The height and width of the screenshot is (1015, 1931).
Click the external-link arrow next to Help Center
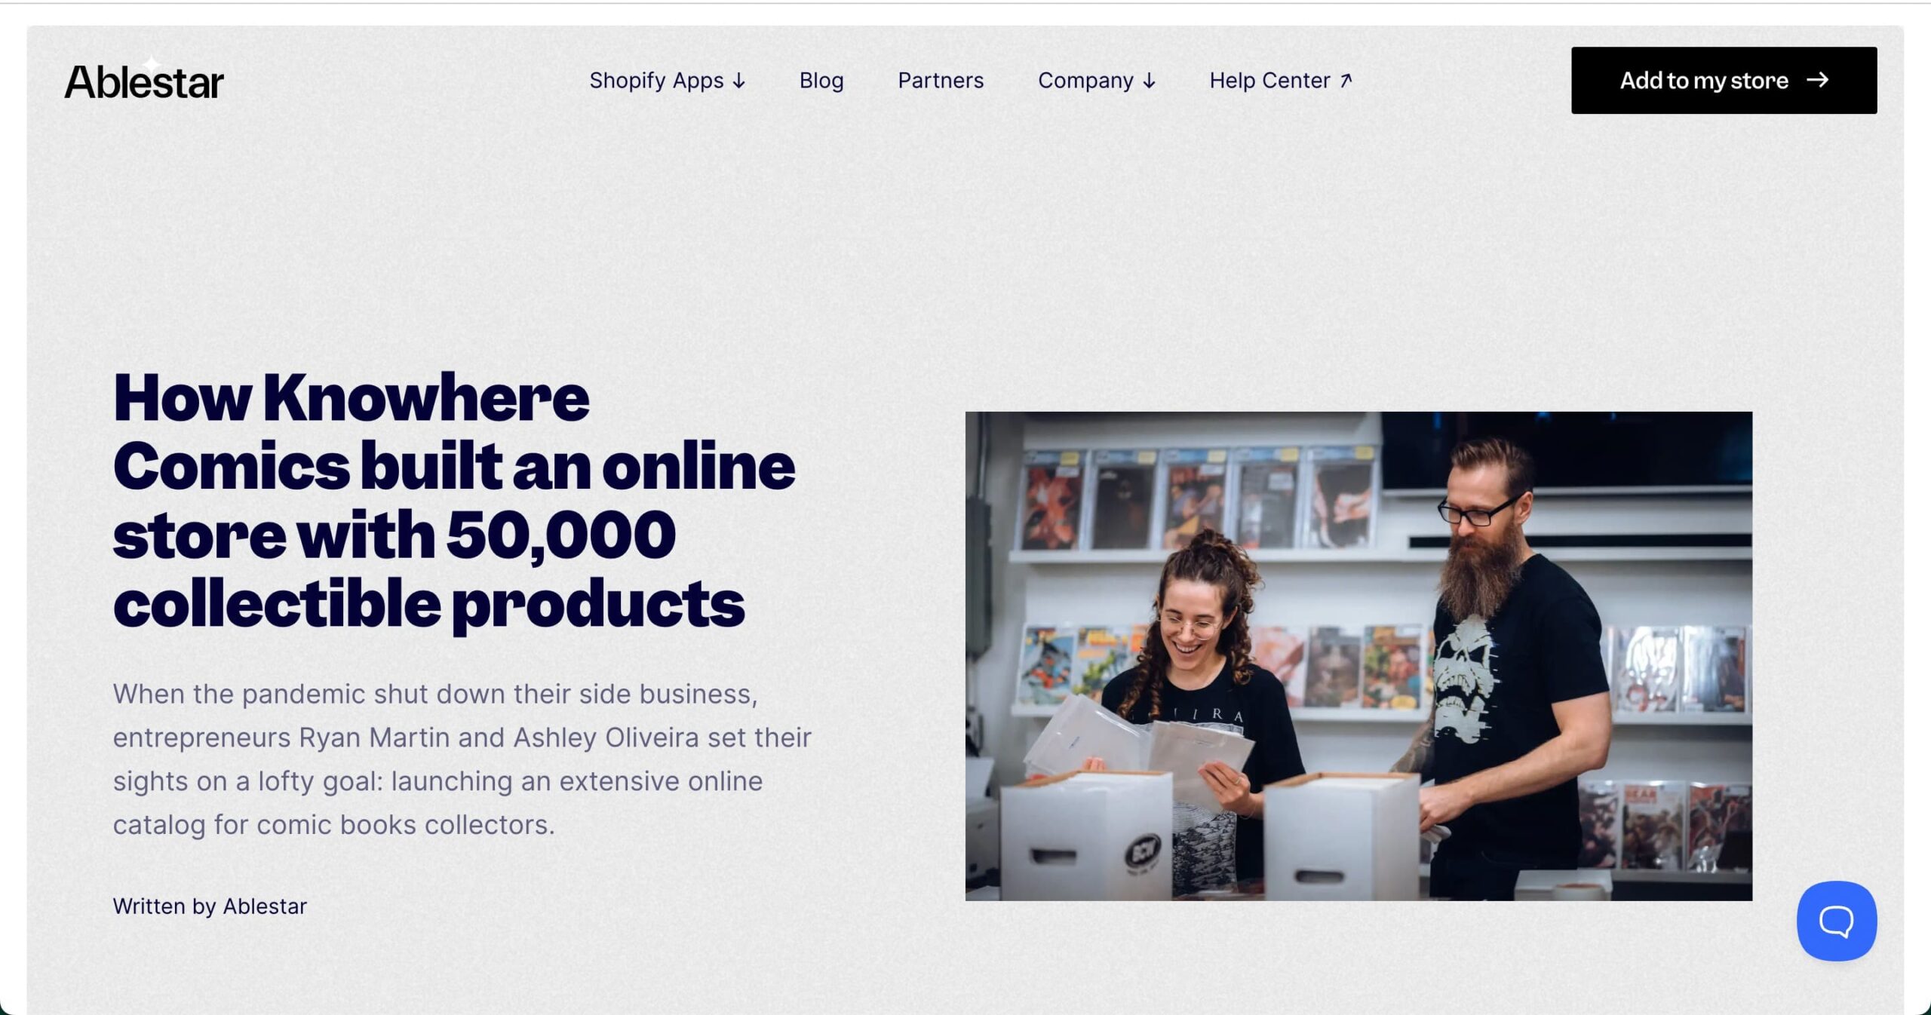point(1346,80)
